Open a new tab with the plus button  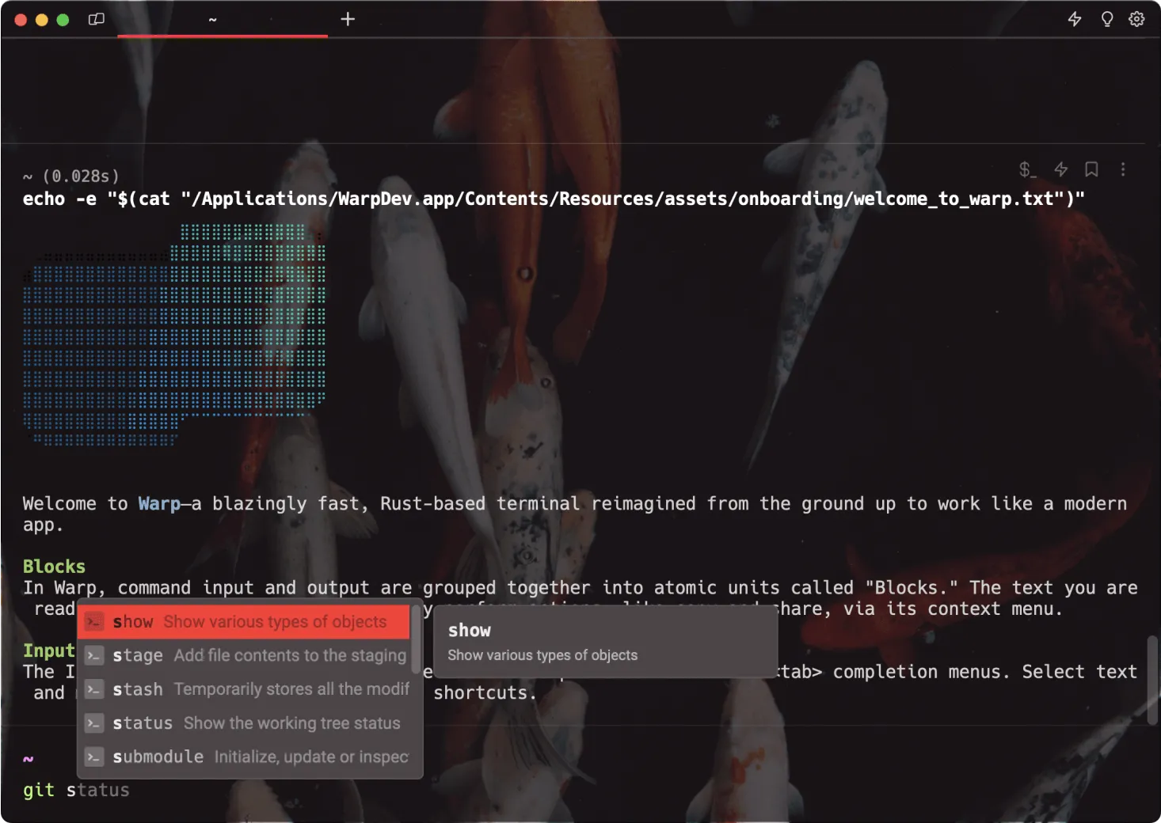[x=347, y=19]
